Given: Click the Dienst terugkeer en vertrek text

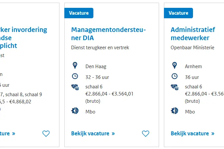Looking at the screenshot, I should pos(100,48).
